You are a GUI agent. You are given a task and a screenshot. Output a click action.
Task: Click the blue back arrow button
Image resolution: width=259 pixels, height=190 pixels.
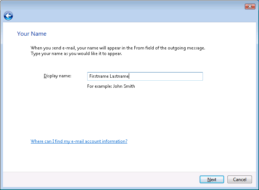[x=8, y=16]
